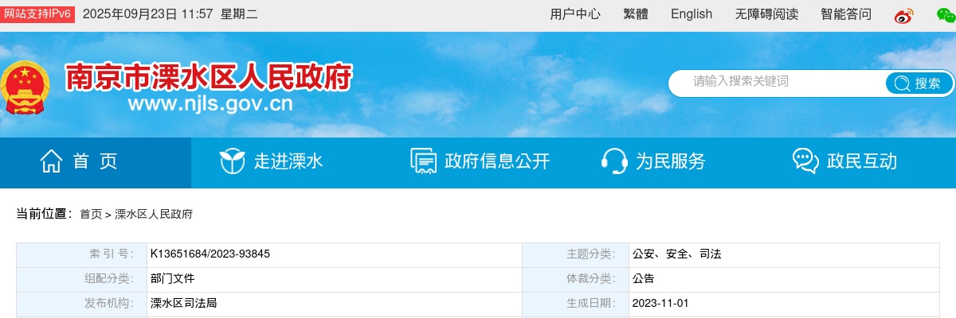The height and width of the screenshot is (318, 956).
Task: Click the Weibo icon in top bar
Action: [903, 15]
